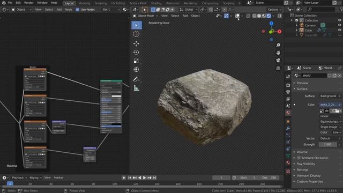The width and height of the screenshot is (343, 193).
Task: Hide the Collection using its eye icon
Action: click(339, 20)
